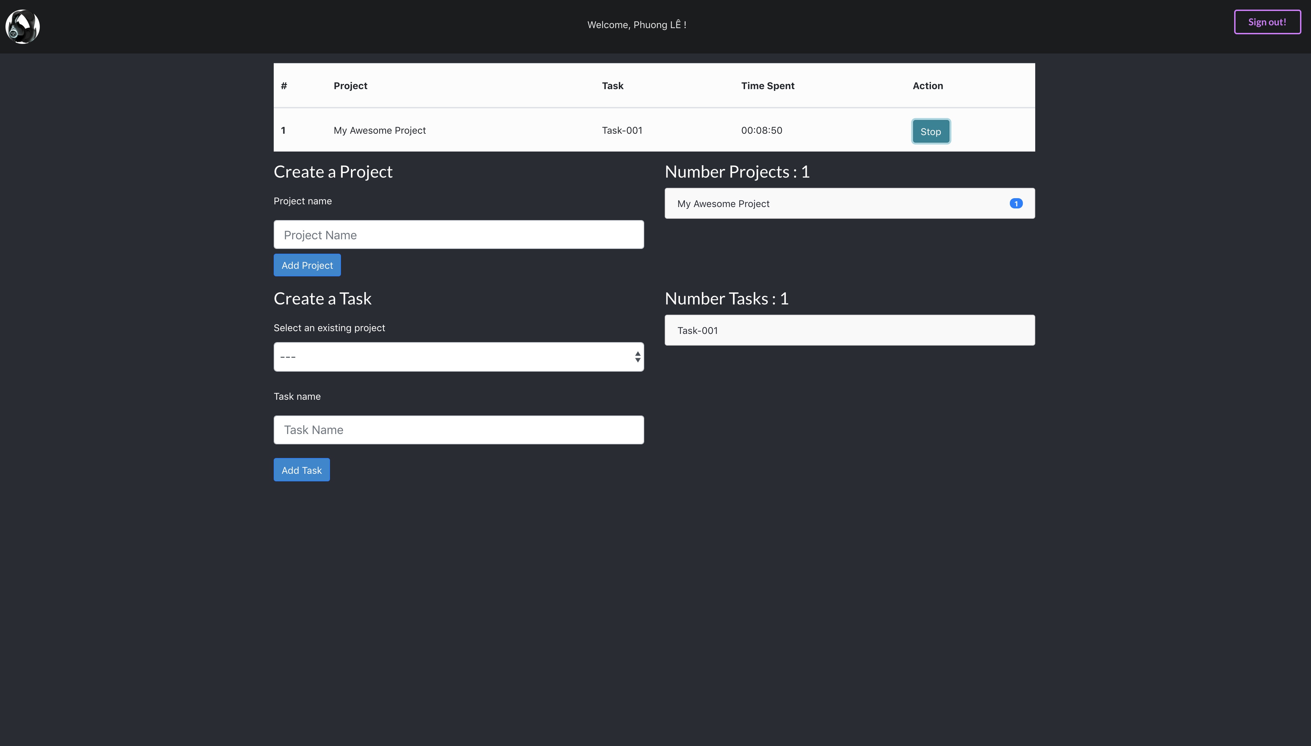This screenshot has height=746, width=1311.
Task: Click the Add Project button
Action: (x=306, y=265)
